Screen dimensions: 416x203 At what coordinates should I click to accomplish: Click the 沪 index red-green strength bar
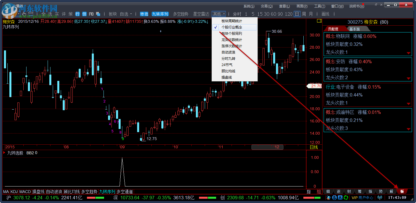(x=95, y=198)
